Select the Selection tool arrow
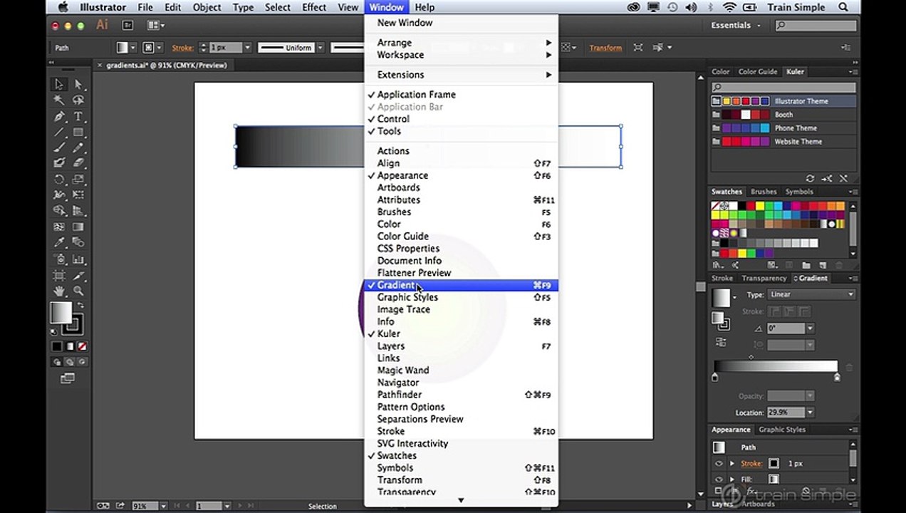Viewport: 906px width, 513px height. point(60,84)
